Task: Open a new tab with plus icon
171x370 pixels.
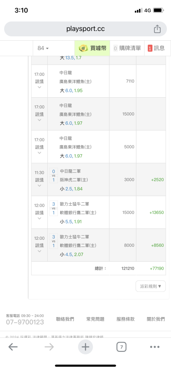Action: [85, 347]
